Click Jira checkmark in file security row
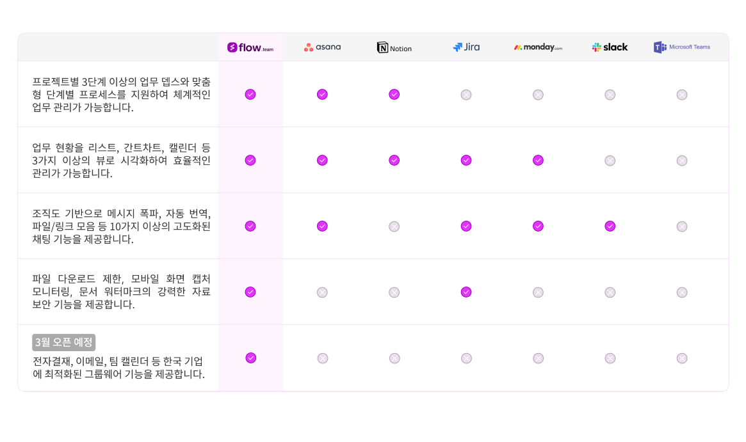The width and height of the screenshot is (746, 442). click(x=466, y=292)
